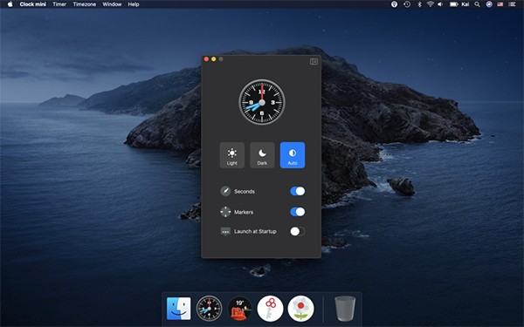The width and height of the screenshot is (524, 327).
Task: Open the Help menu
Action: pos(134,4)
